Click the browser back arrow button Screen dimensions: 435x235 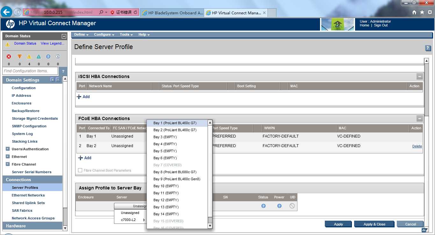7,12
